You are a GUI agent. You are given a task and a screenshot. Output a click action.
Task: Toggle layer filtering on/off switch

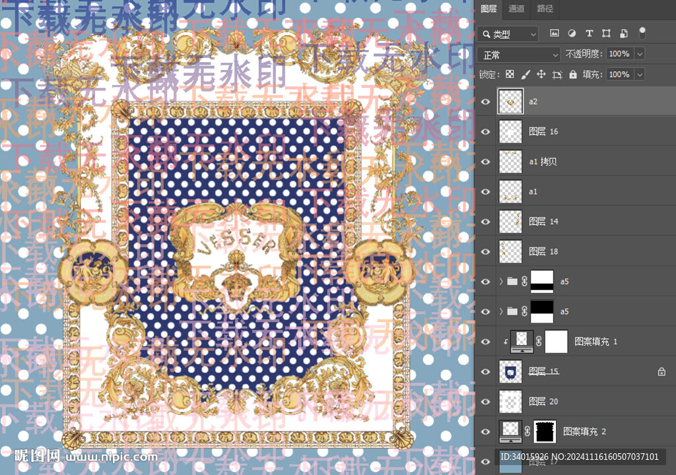pos(642,33)
